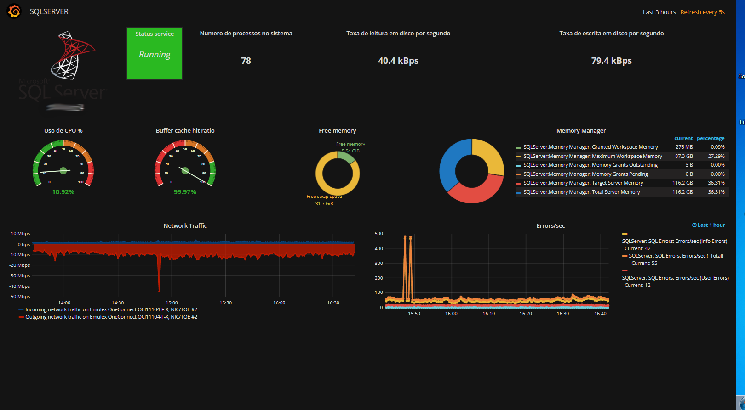Screen dimensions: 745x410
Task: Open the SQLSERVER dashboard picker
Action: (49, 11)
